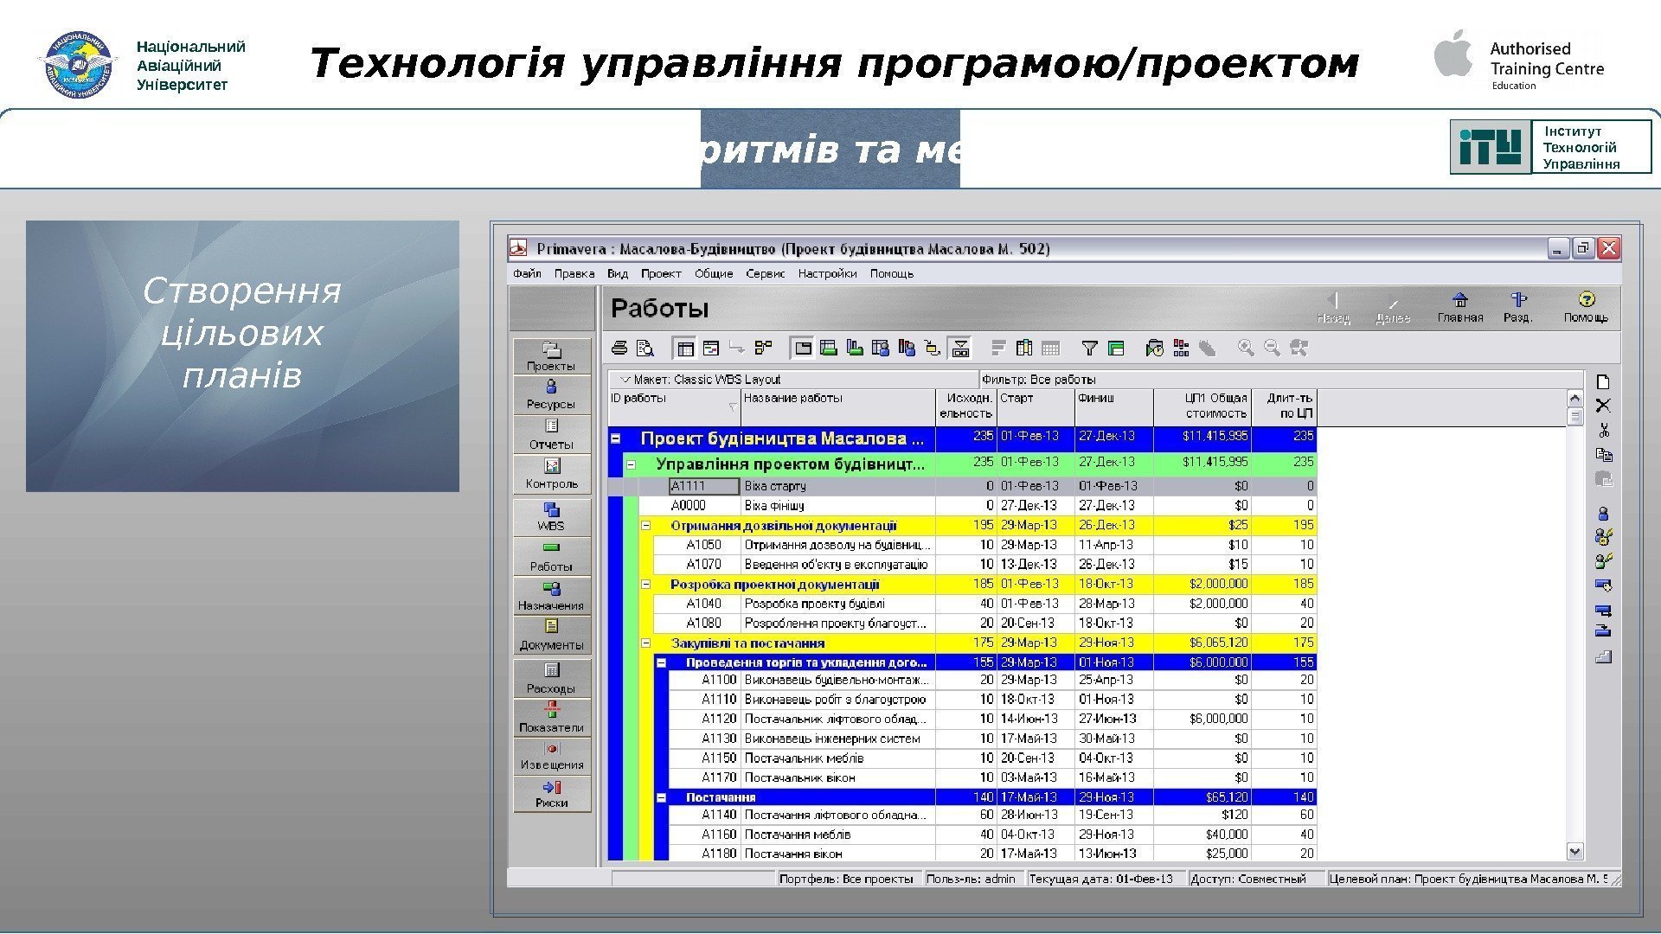1661x934 pixels.
Task: Click the cut scissors icon on the right toolbar
Action: coord(1603,430)
